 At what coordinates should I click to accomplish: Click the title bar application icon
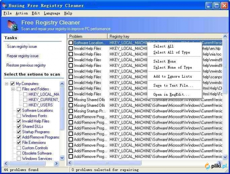(4, 5)
